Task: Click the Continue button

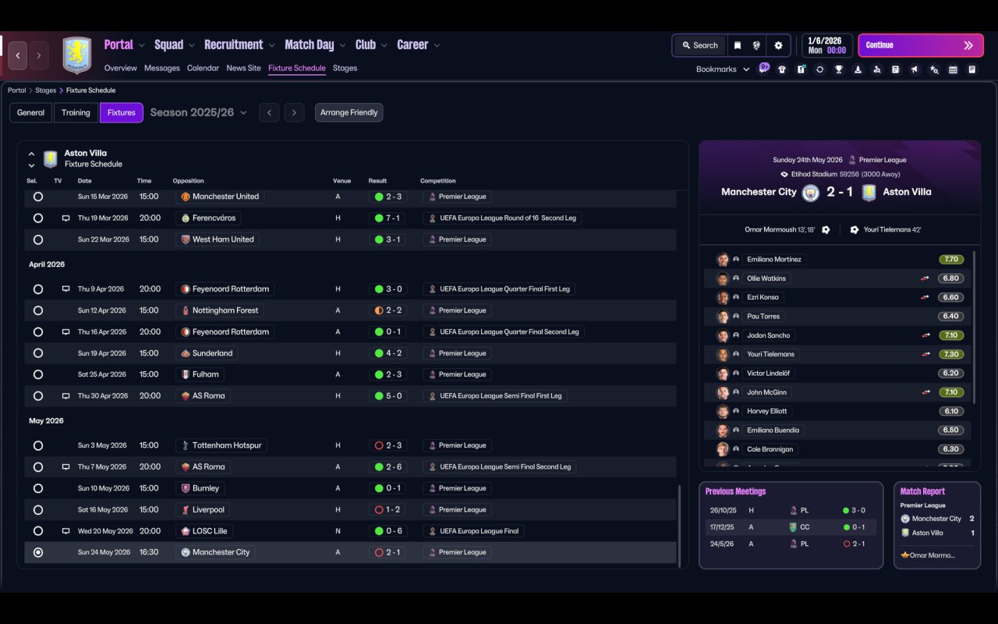Action: pyautogui.click(x=920, y=45)
